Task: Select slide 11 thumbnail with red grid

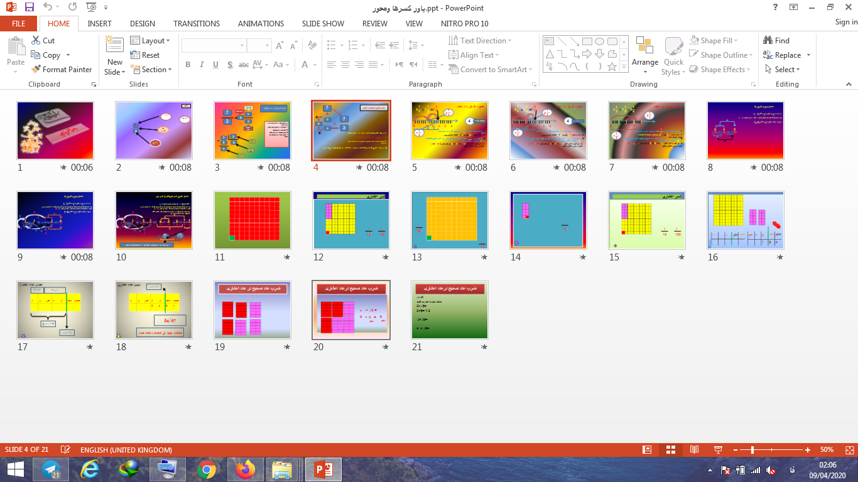Action: tap(253, 220)
